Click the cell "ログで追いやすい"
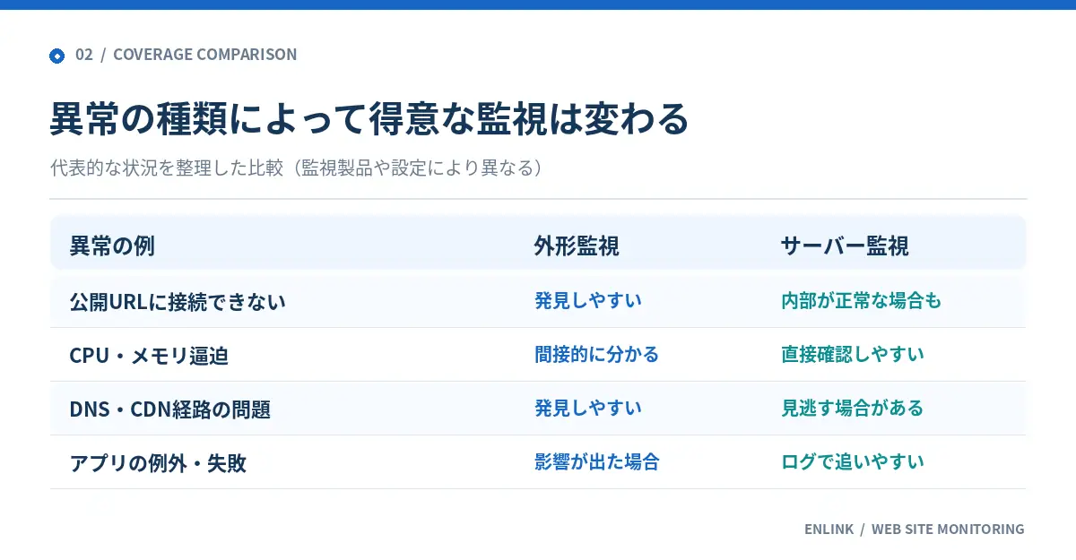 (x=853, y=461)
